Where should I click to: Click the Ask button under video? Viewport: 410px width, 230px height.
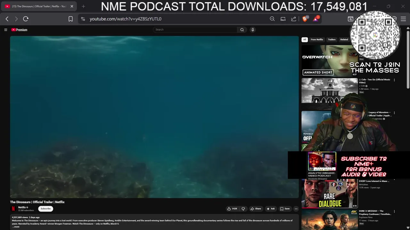coord(271,209)
